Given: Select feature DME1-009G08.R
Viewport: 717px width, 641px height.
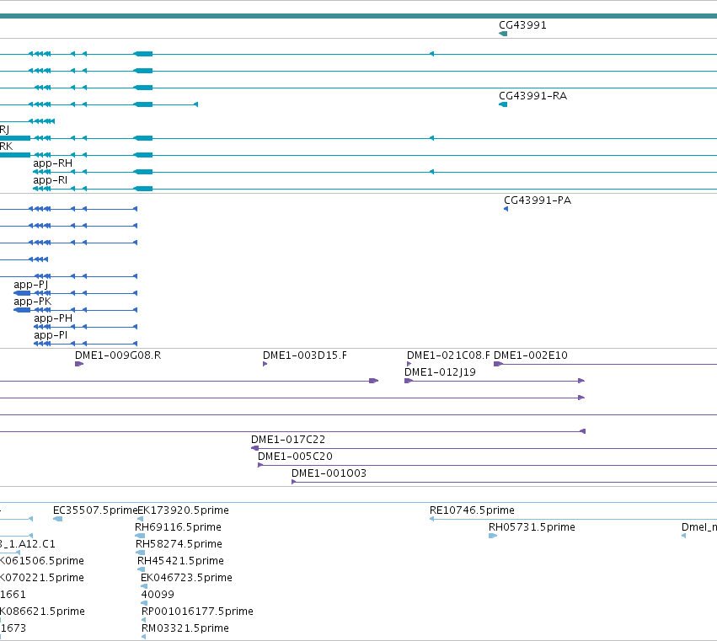Looking at the screenshot, I should [118, 355].
